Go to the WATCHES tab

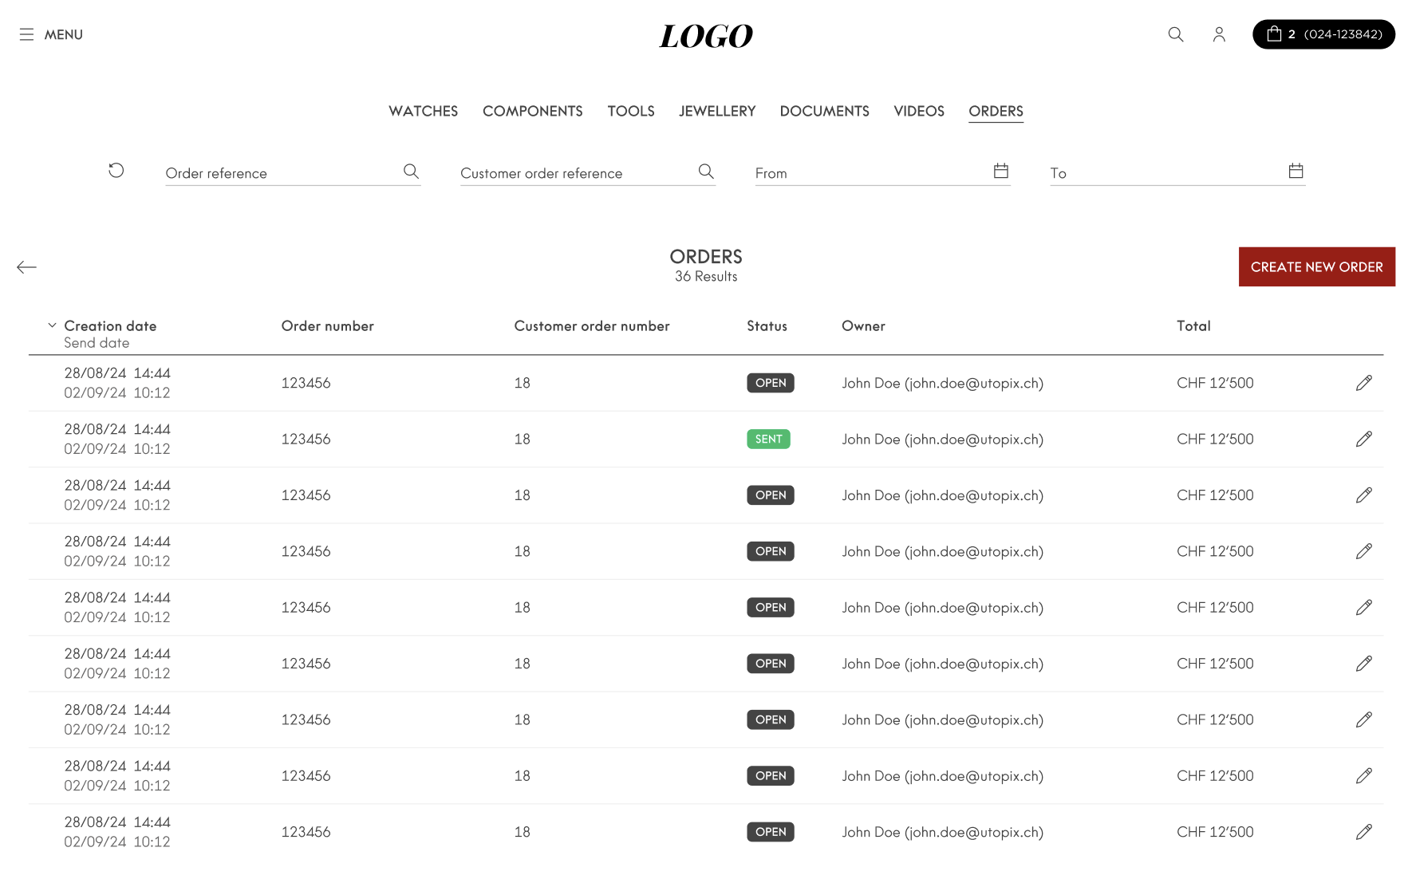pyautogui.click(x=423, y=111)
